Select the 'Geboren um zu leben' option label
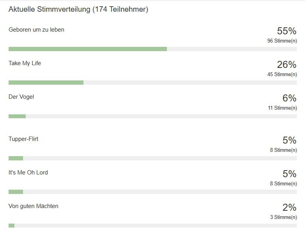Viewport: 305px width, 233px height. pyautogui.click(x=36, y=30)
